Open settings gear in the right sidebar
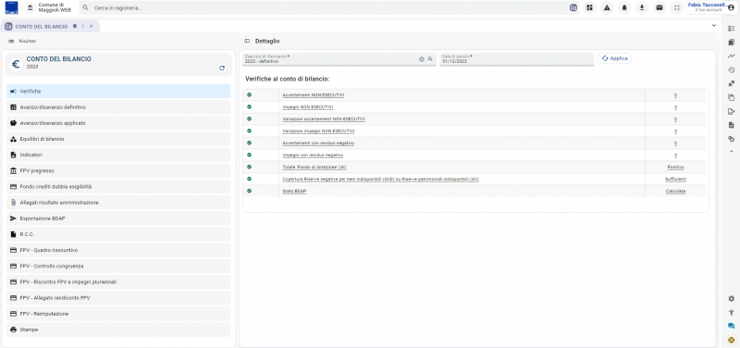The image size is (740, 348). coord(731,298)
